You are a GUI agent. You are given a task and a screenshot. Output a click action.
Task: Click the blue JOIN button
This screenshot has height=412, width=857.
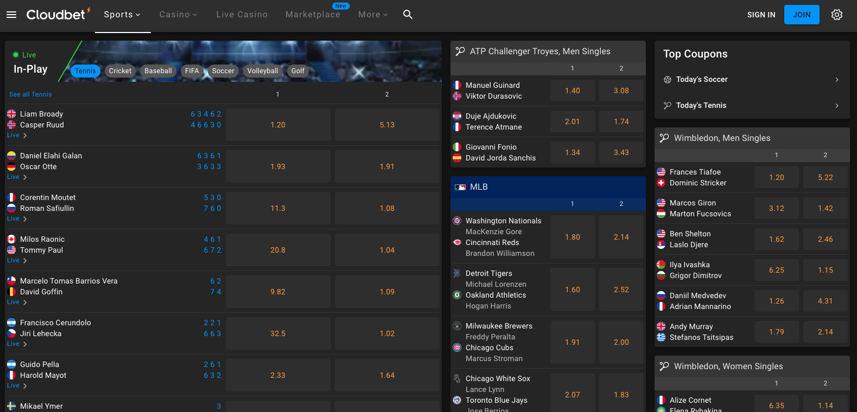click(802, 15)
